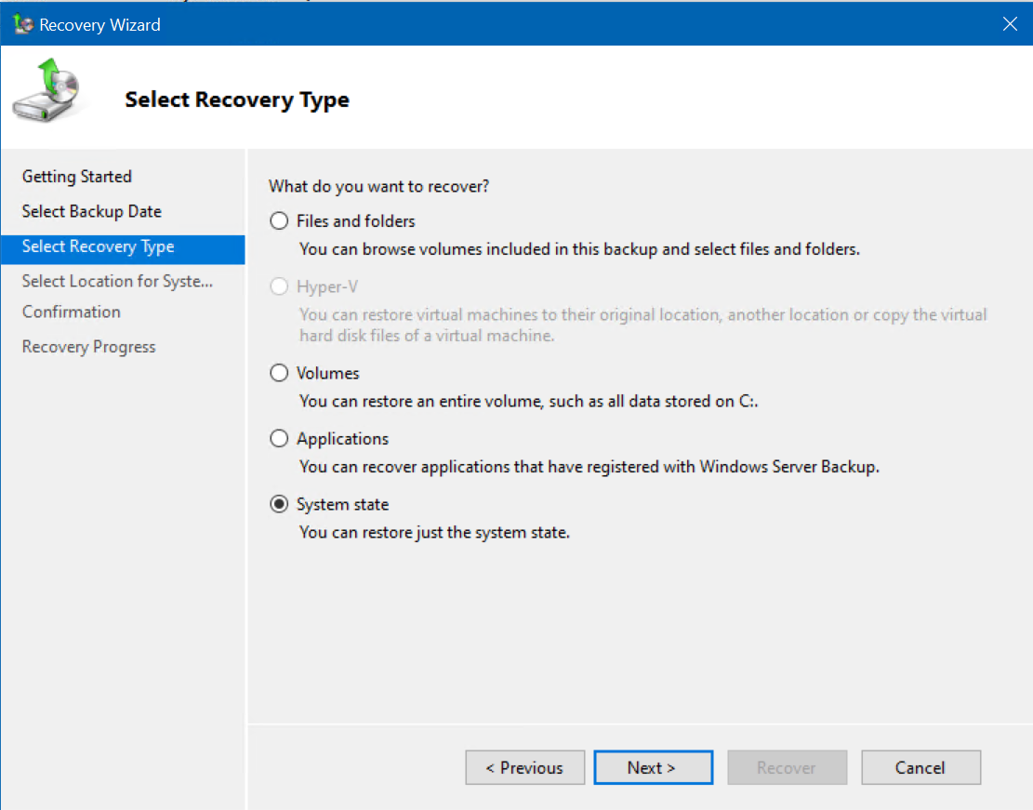Click the disabled Recover button
Screen dimensions: 1033x810
(x=787, y=767)
